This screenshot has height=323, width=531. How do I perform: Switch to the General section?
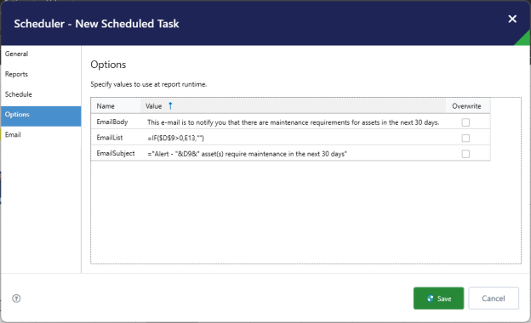click(x=41, y=54)
